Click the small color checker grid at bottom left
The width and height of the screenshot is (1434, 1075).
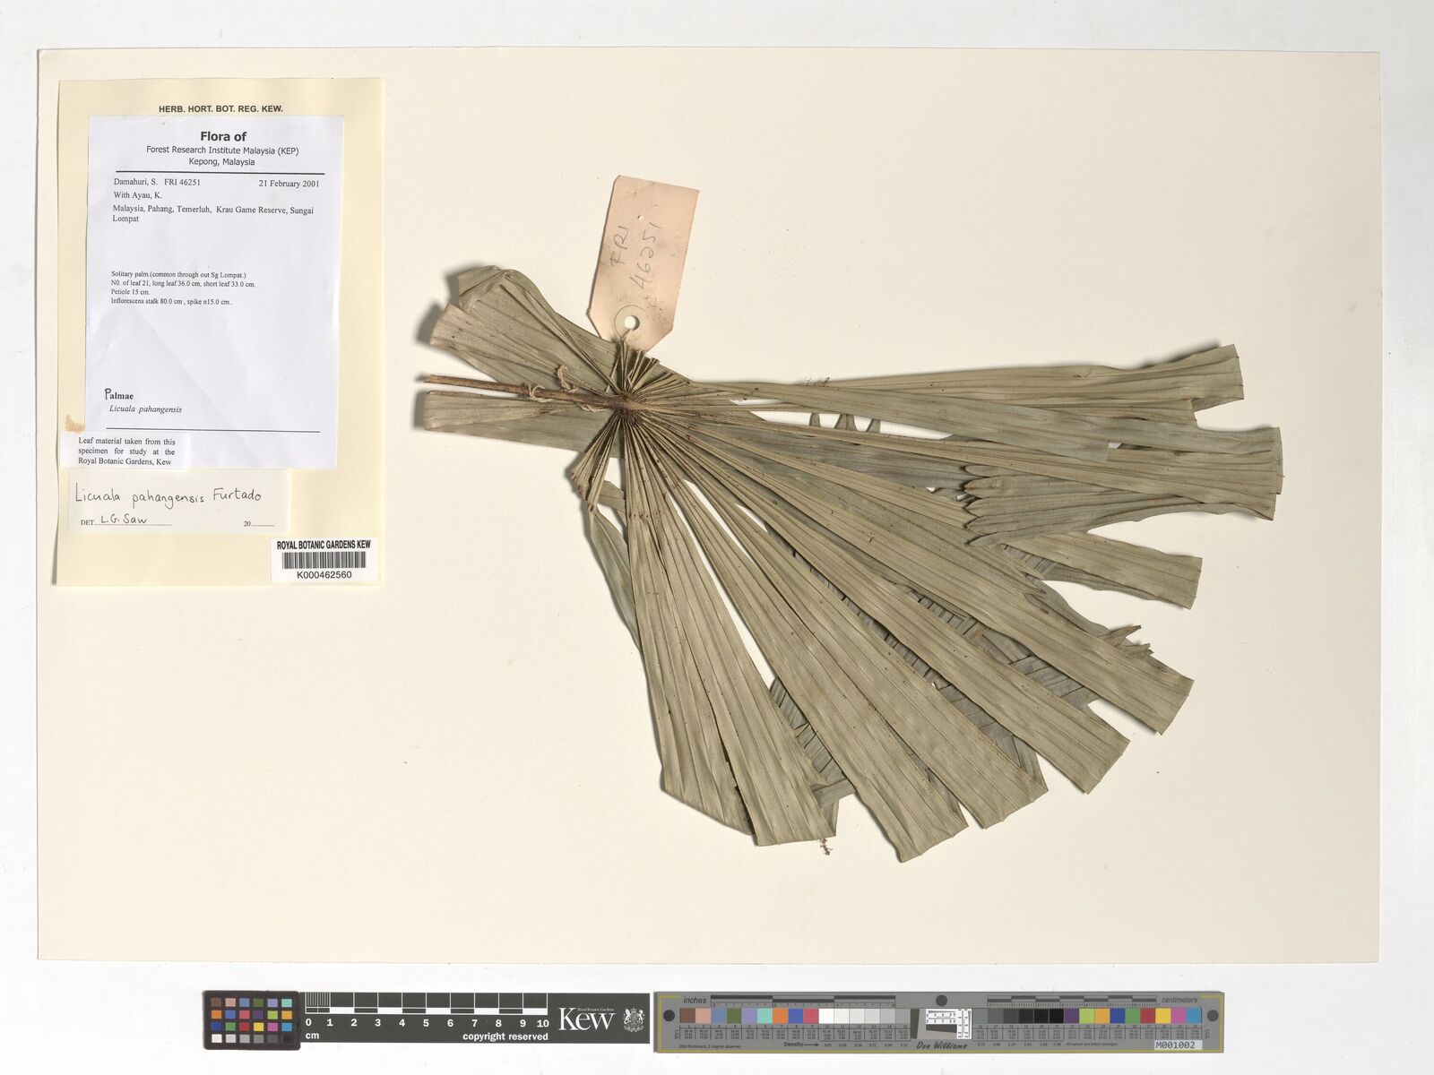250,1019
